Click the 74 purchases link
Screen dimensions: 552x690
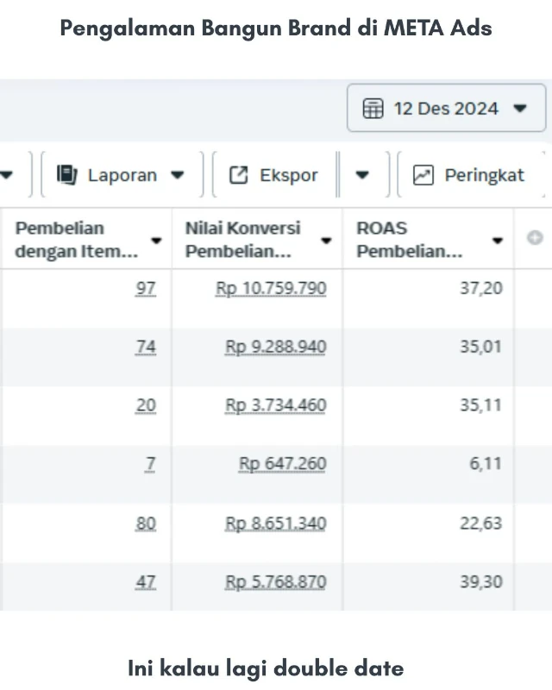pyautogui.click(x=146, y=347)
